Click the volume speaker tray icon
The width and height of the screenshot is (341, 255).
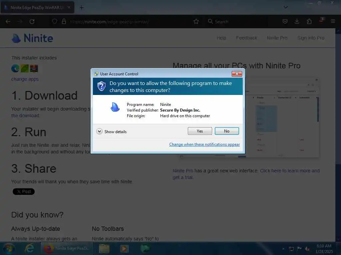[x=307, y=249]
